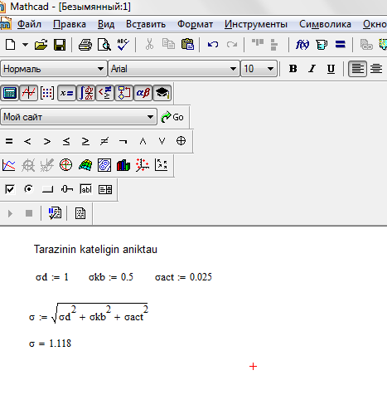Open the Правка menu
Viewport: 387px width, 419px height.
point(70,24)
